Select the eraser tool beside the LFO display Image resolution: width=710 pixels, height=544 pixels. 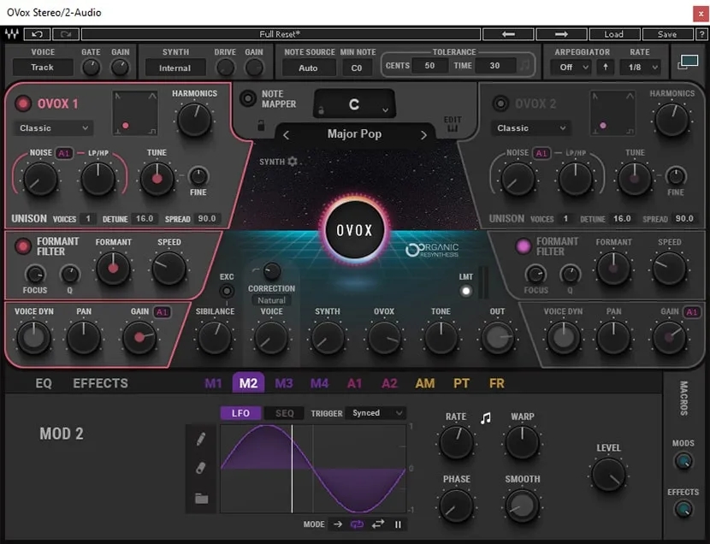click(x=201, y=468)
